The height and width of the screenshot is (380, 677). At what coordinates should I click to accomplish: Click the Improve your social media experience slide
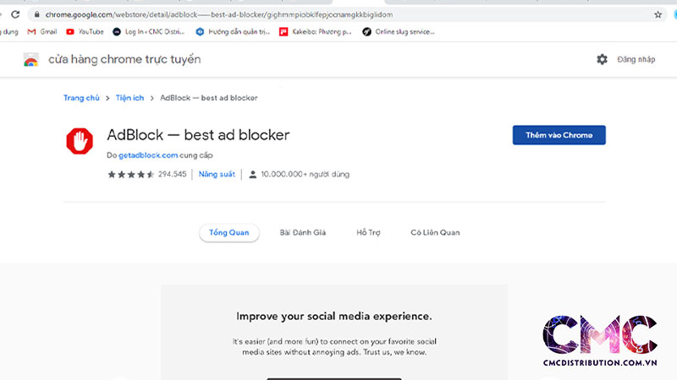(x=334, y=333)
